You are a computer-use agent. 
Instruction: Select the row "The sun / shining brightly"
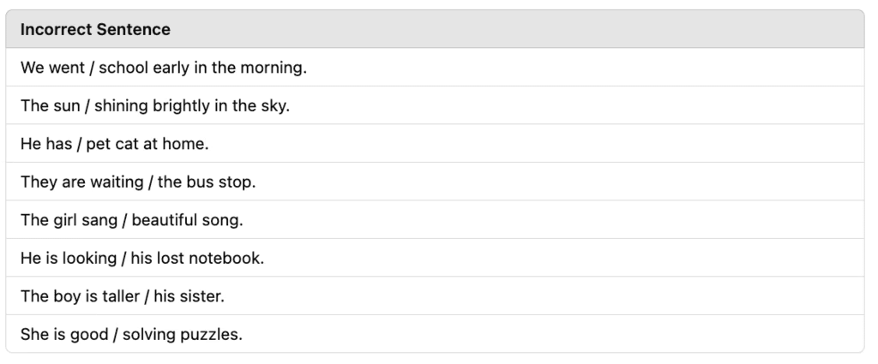click(435, 105)
